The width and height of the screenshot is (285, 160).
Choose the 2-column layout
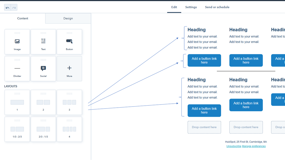coord(43,102)
